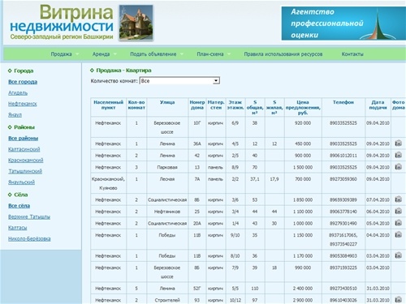This screenshot has height=304, width=406.
Task: Select price cell 2 900 000
Action: (x=303, y=300)
